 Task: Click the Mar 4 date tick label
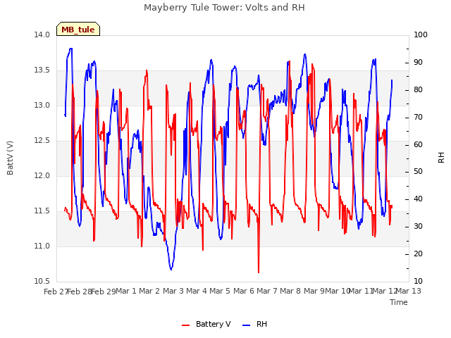coord(197,291)
